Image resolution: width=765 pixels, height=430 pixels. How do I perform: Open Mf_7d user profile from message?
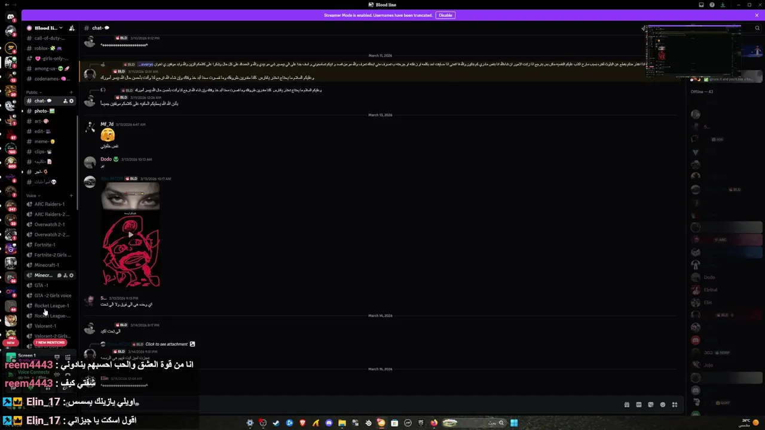click(x=107, y=124)
